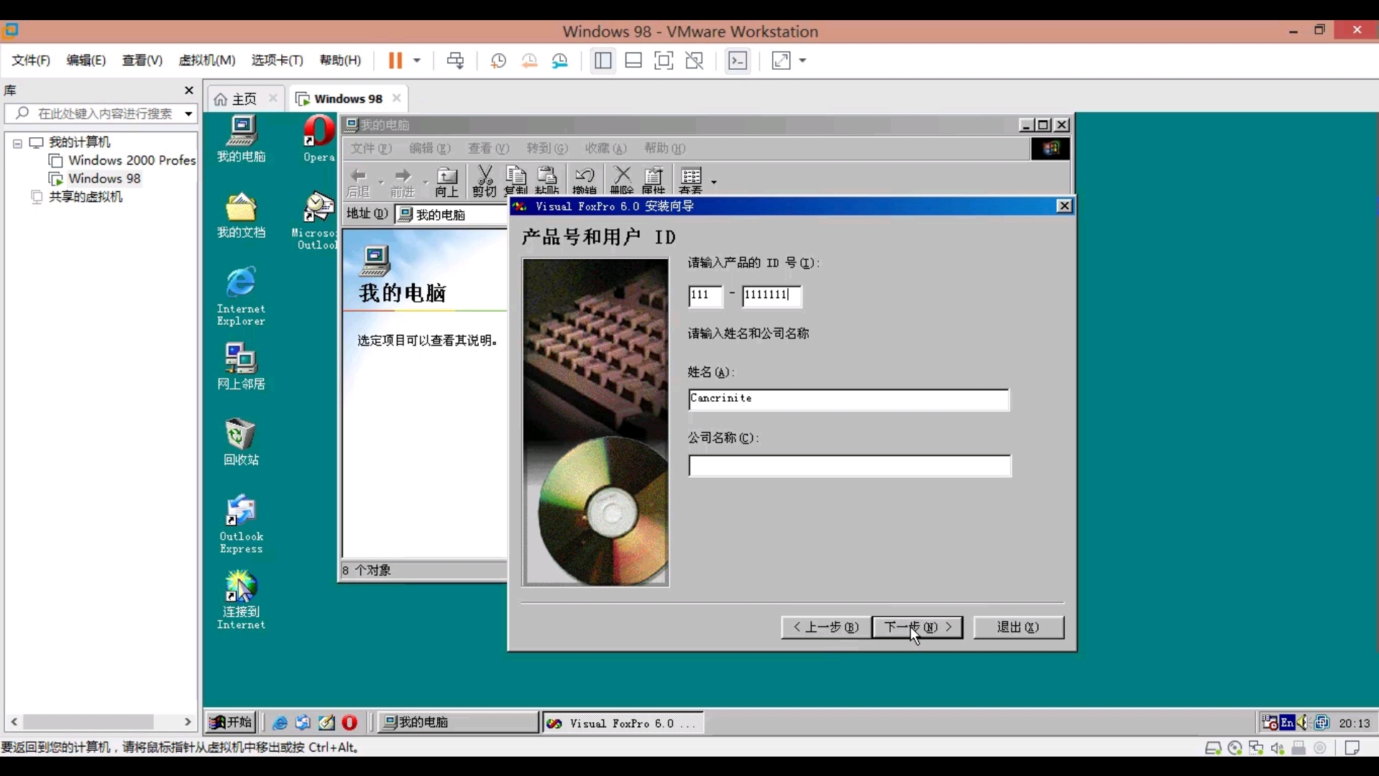Close the 库 library panel
Image resolution: width=1379 pixels, height=776 pixels.
tap(188, 91)
